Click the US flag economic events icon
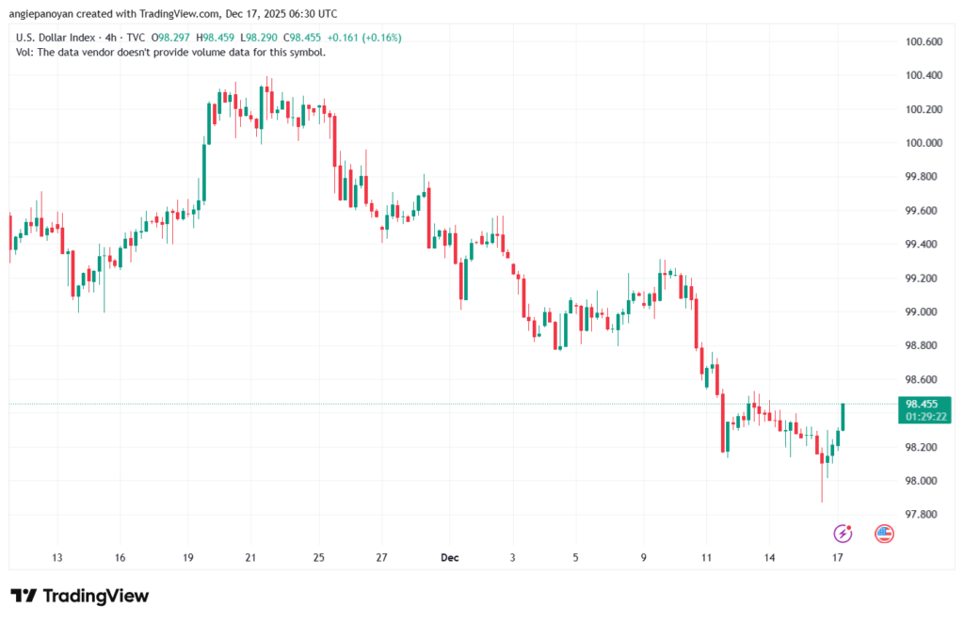Viewport: 964px width, 622px height. click(x=884, y=534)
